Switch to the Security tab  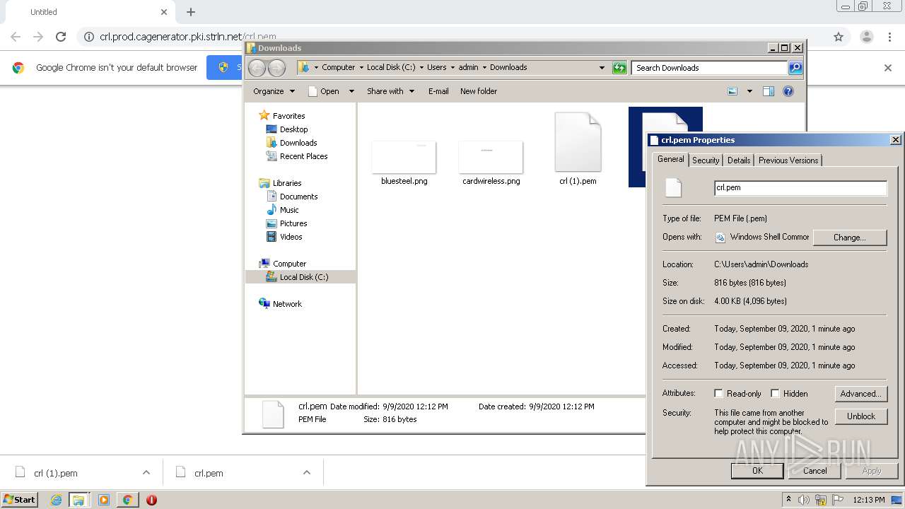[x=706, y=160]
